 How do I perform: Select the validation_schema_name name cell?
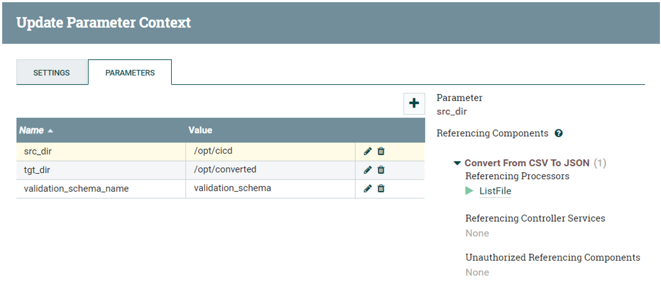click(101, 188)
